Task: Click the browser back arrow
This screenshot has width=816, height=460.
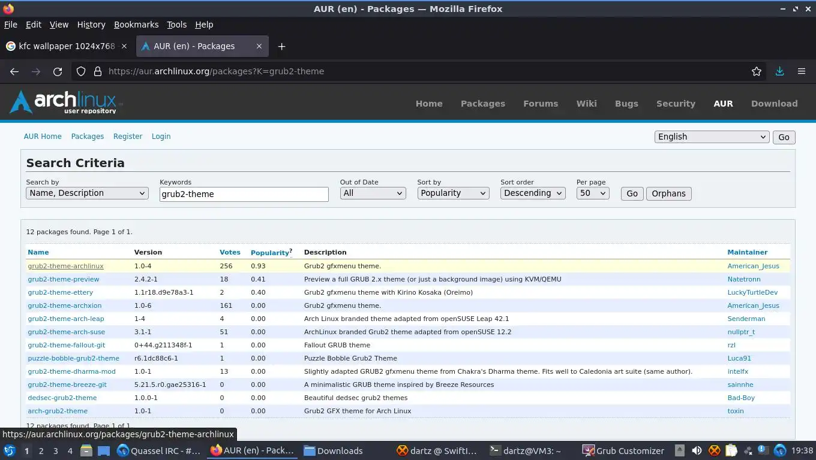Action: pos(14,71)
